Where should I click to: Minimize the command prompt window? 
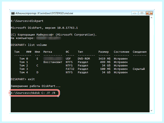coord(134,13)
